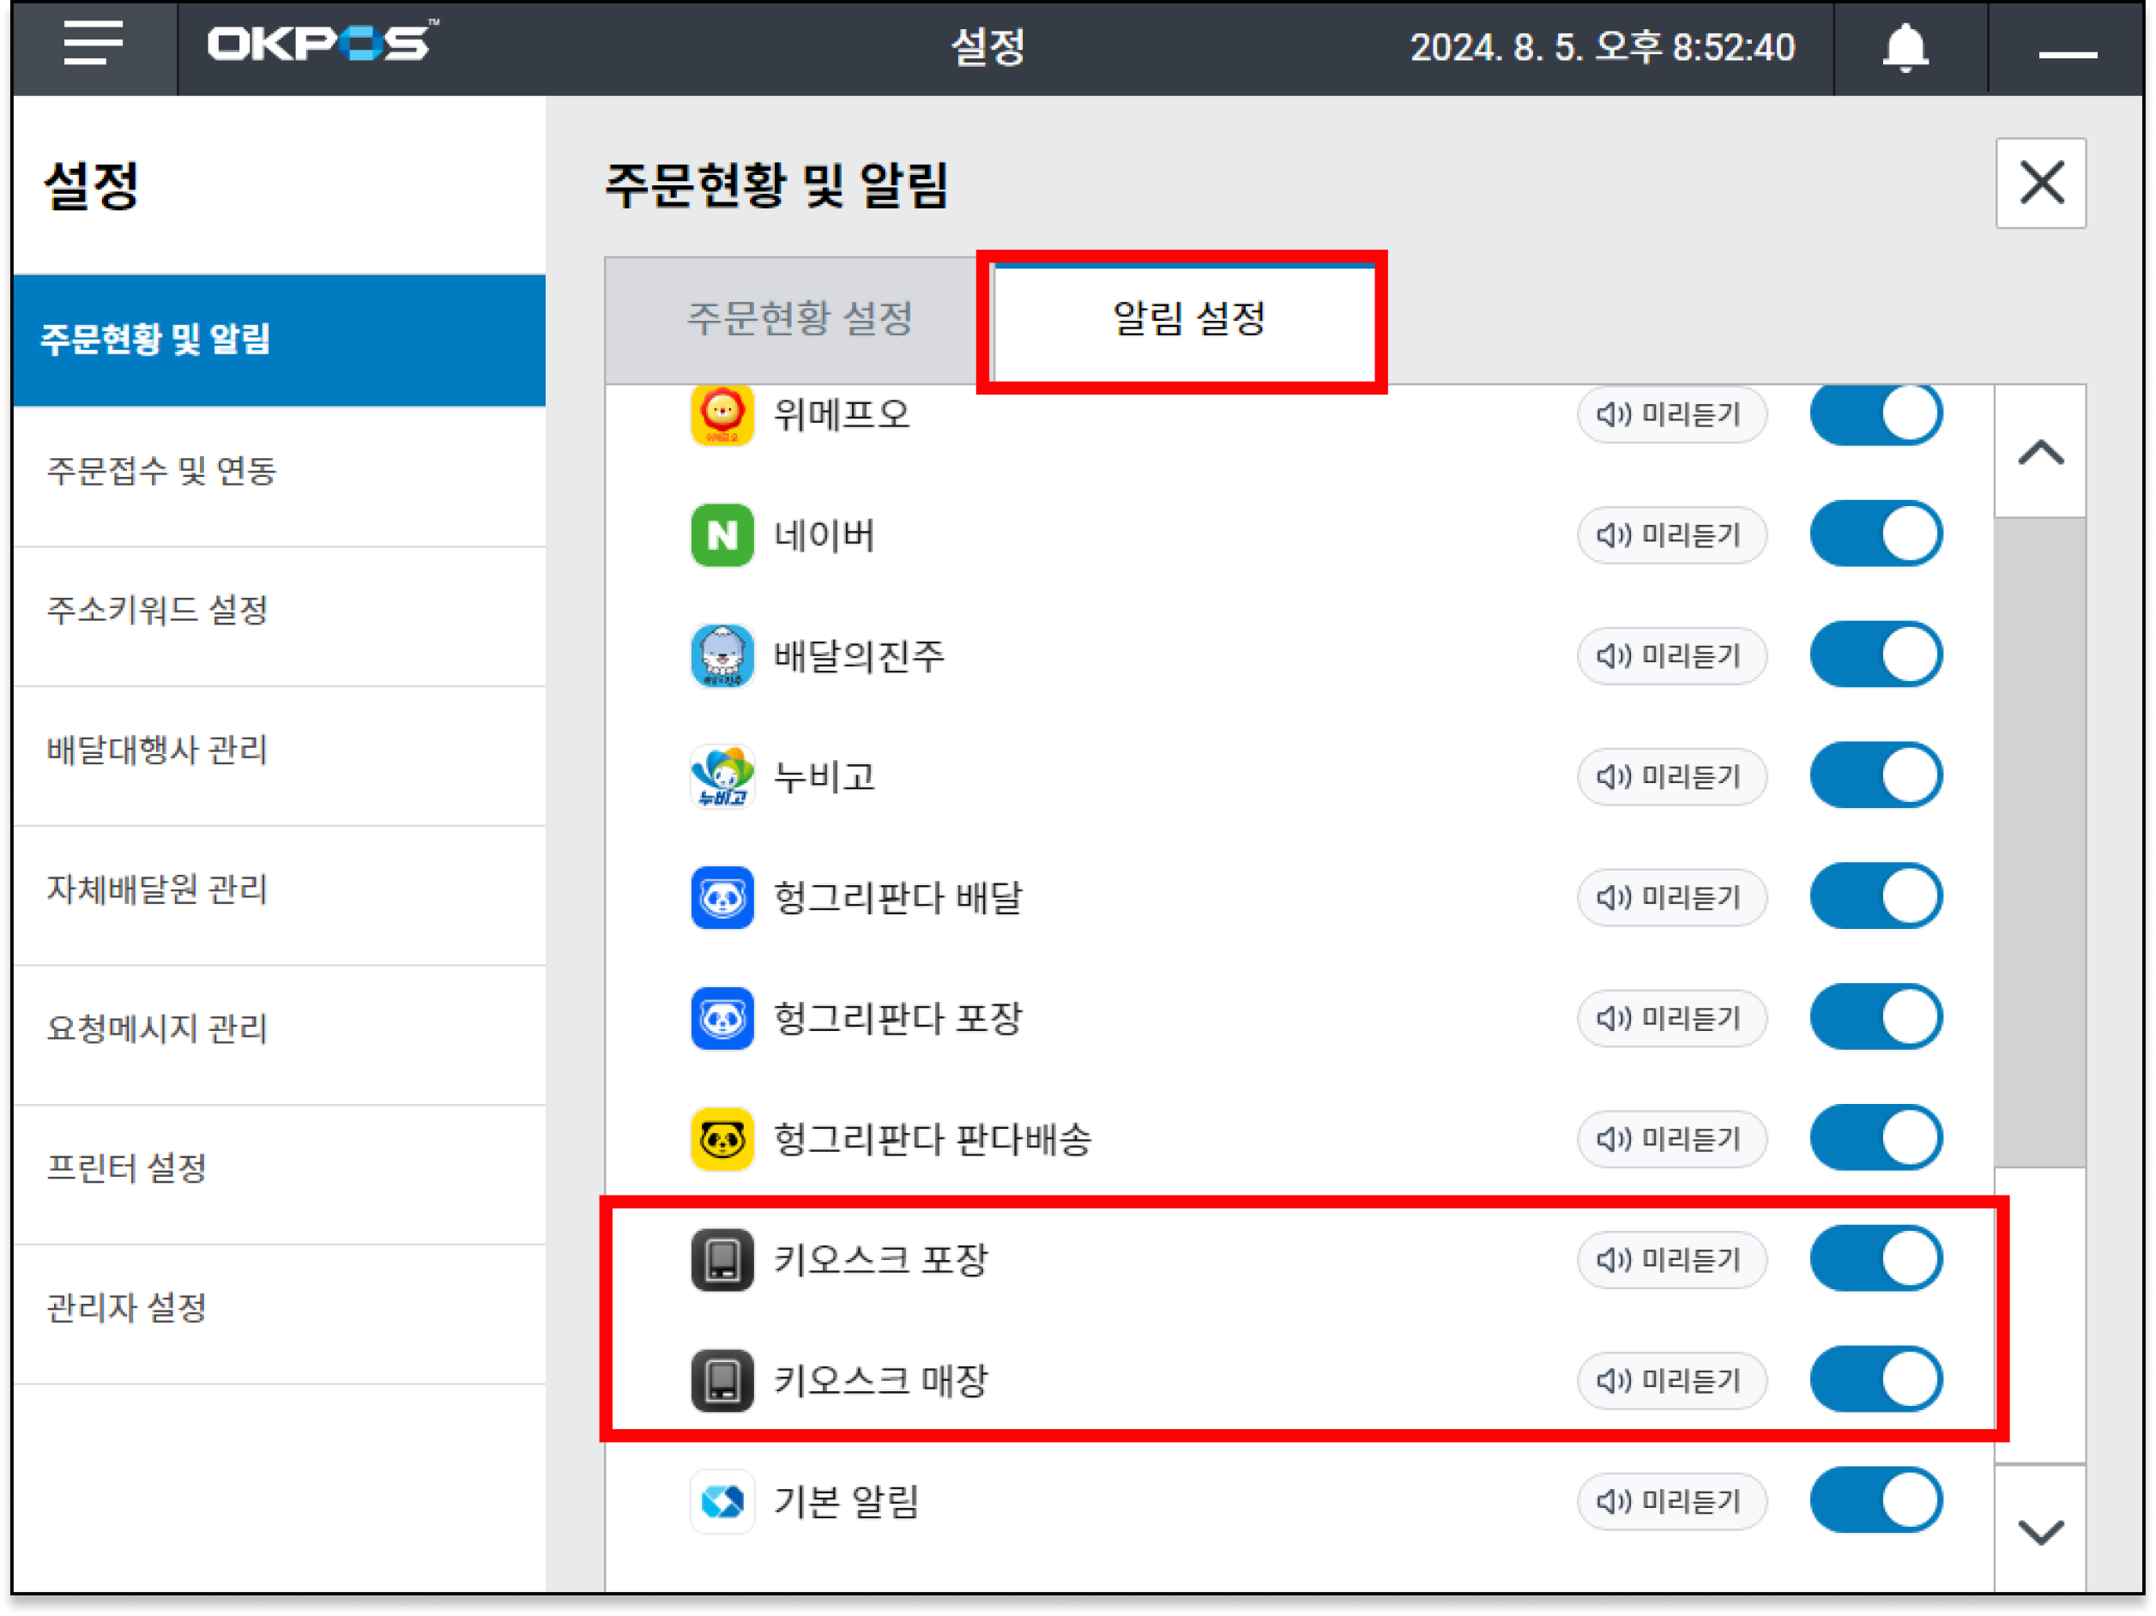The width and height of the screenshot is (2156, 1616).
Task: Click the 배달의진주 app icon
Action: pyautogui.click(x=722, y=656)
